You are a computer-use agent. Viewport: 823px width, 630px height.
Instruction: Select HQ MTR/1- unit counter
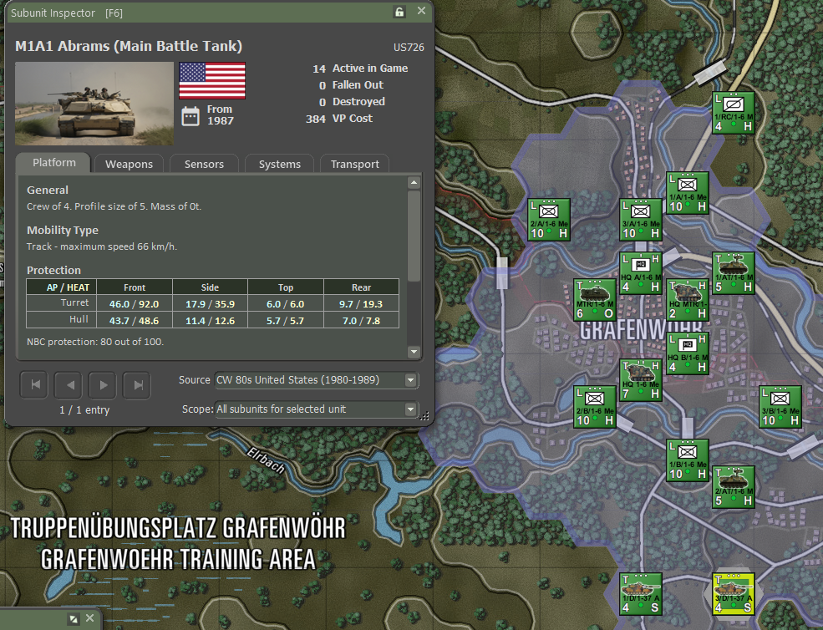688,300
